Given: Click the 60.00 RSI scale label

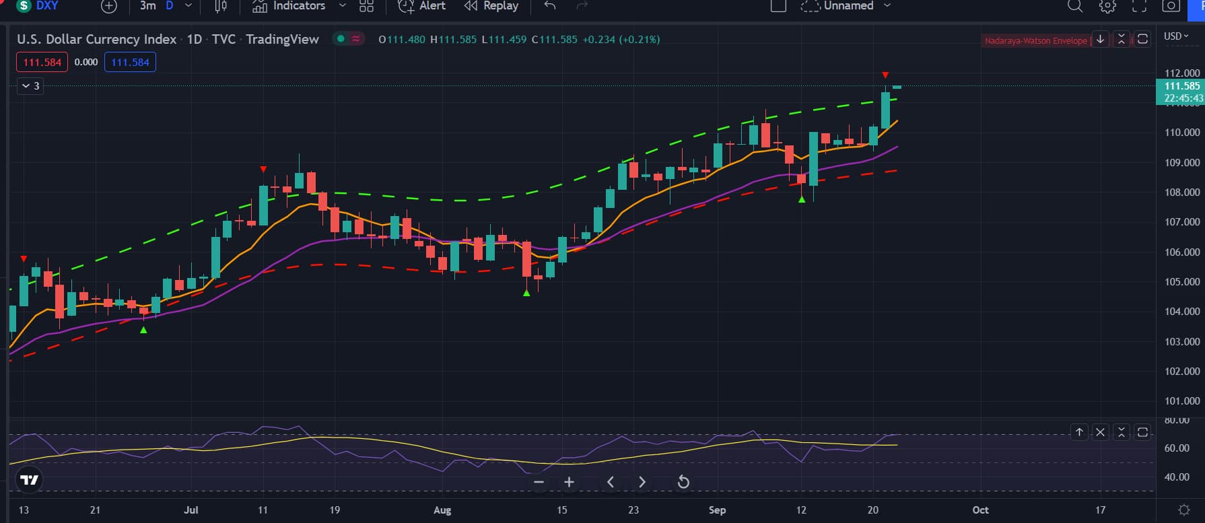Looking at the screenshot, I should point(1177,448).
